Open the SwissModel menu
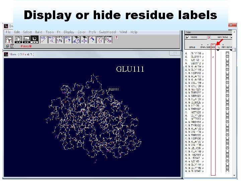The height and width of the screenshot is (181, 241). point(107,32)
